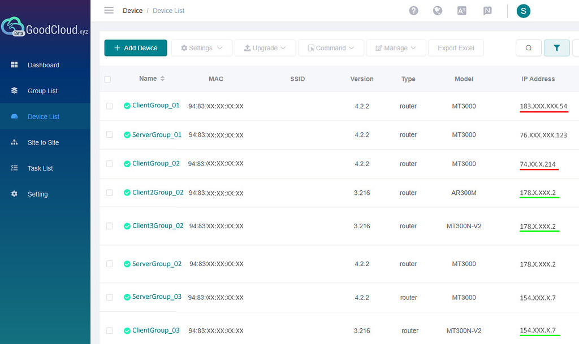Click the Add Device button
The image size is (579, 344).
136,48
